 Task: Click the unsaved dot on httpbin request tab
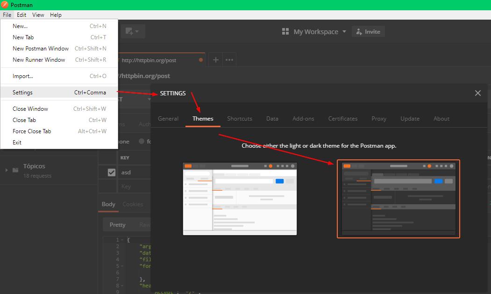click(201, 60)
